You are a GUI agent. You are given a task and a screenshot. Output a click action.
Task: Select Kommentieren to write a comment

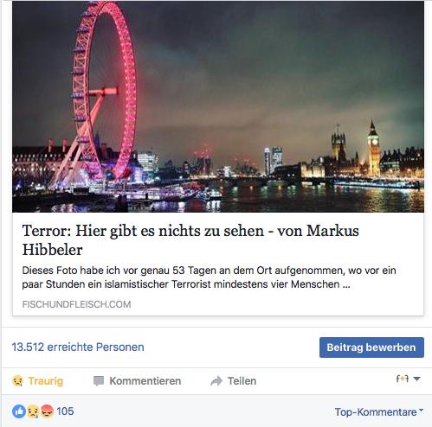point(145,381)
